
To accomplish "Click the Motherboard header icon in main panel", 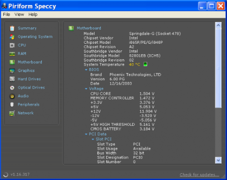I will point(71,28).
